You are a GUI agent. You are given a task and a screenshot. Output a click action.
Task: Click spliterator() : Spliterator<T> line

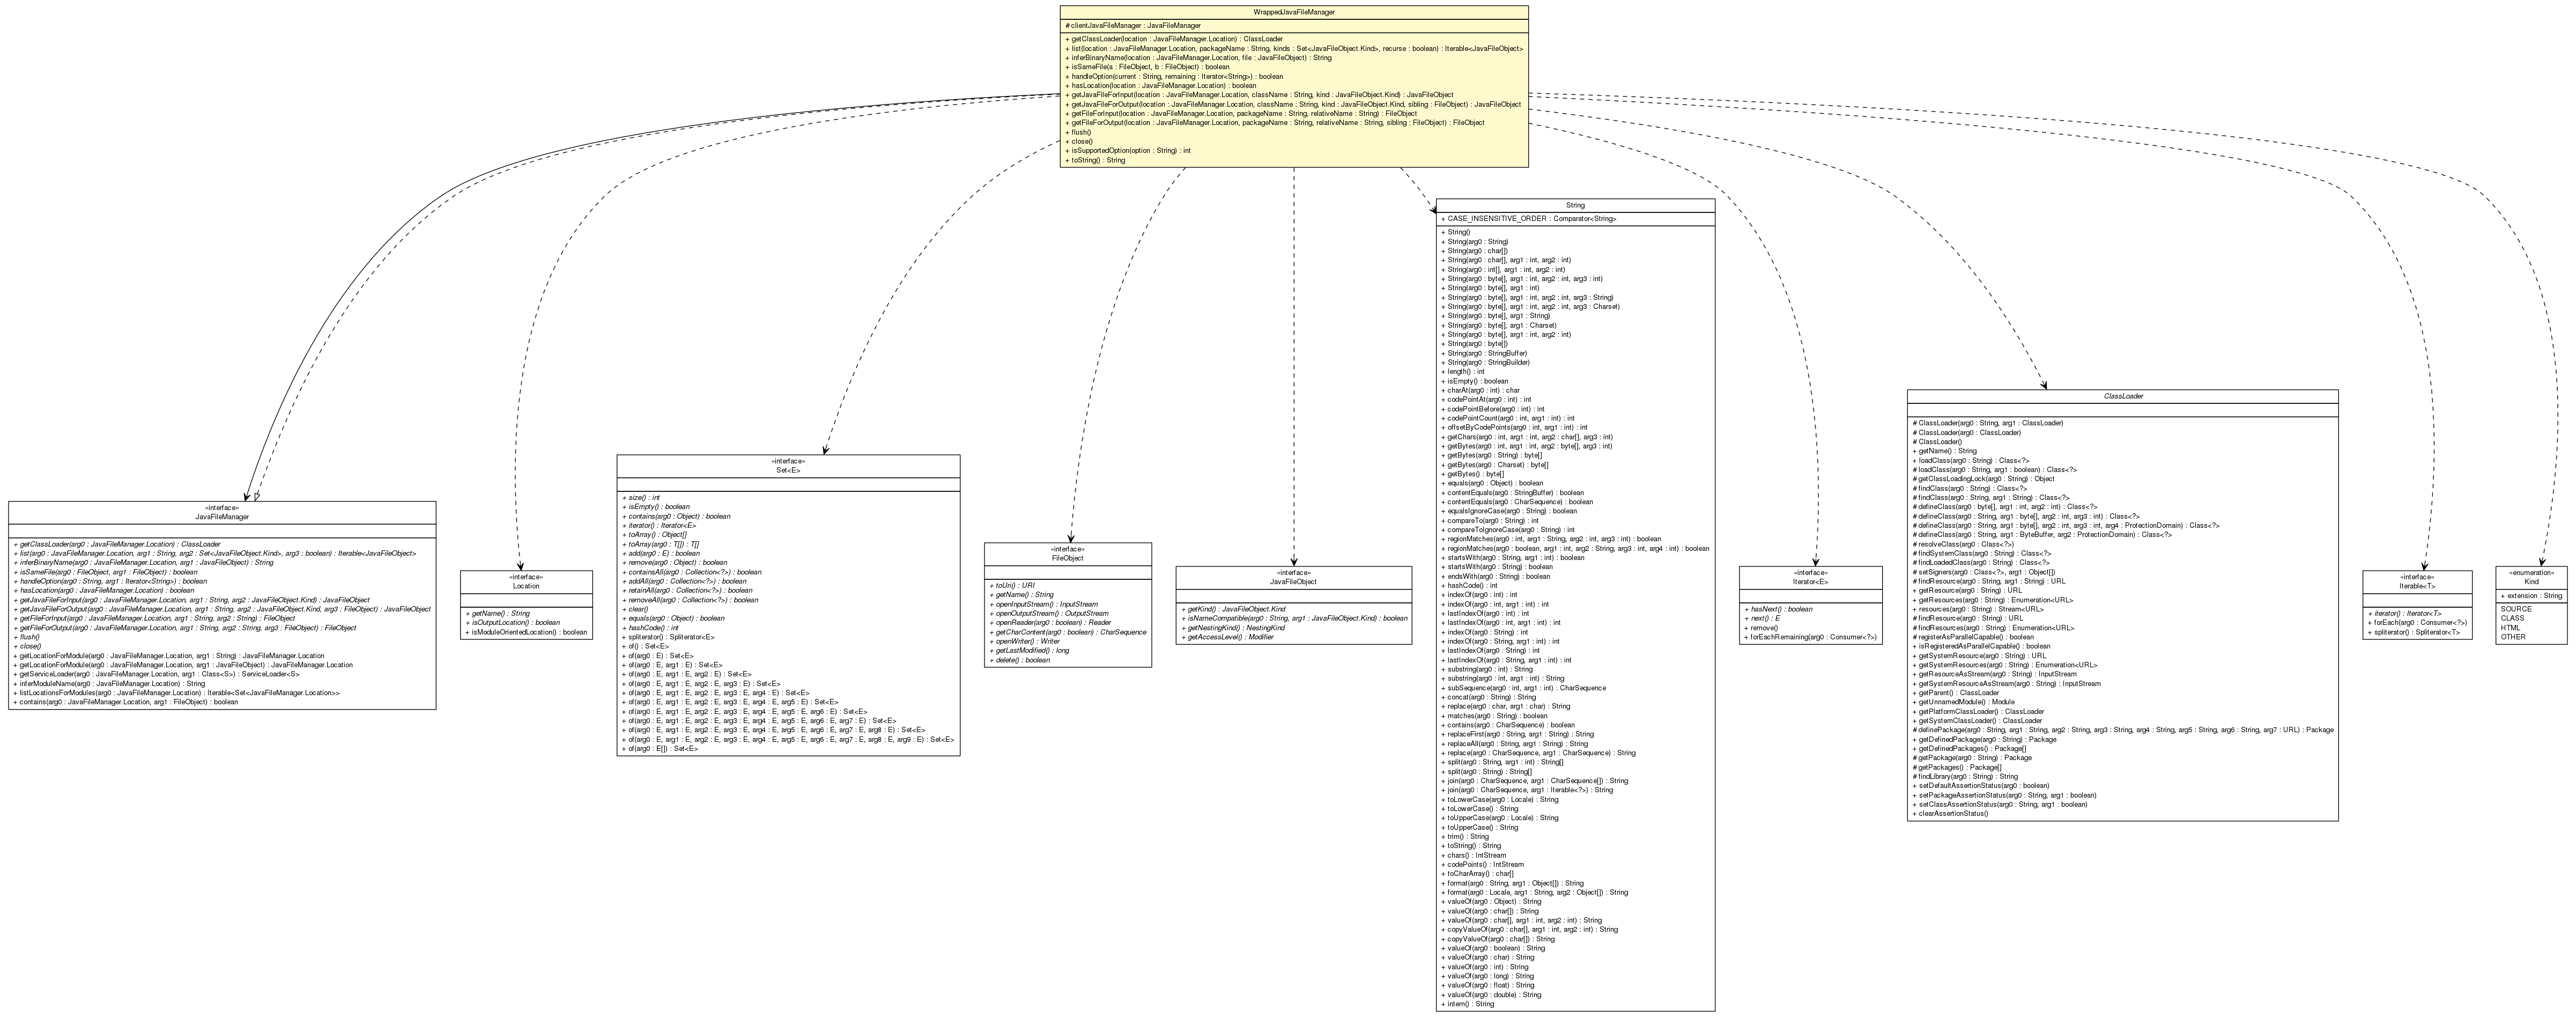[2413, 632]
